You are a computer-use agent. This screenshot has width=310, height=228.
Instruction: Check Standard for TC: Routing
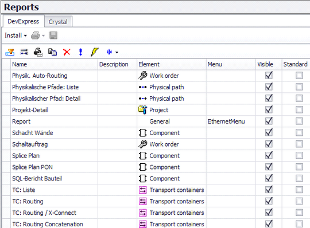click(x=299, y=201)
